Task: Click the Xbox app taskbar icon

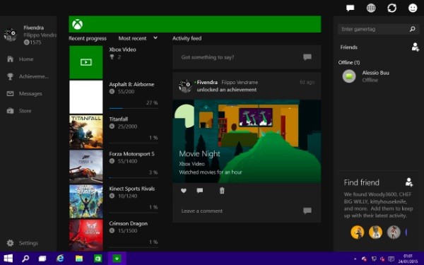Action: tap(117, 259)
